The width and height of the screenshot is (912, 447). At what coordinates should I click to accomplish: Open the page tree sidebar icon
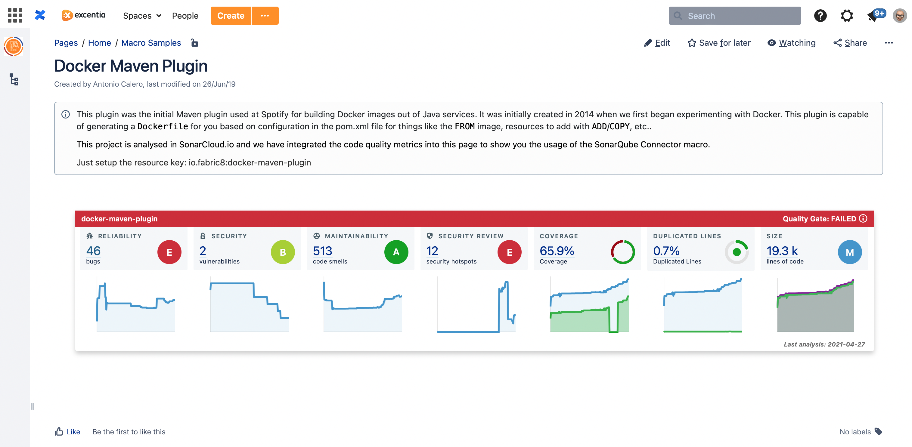pyautogui.click(x=14, y=80)
